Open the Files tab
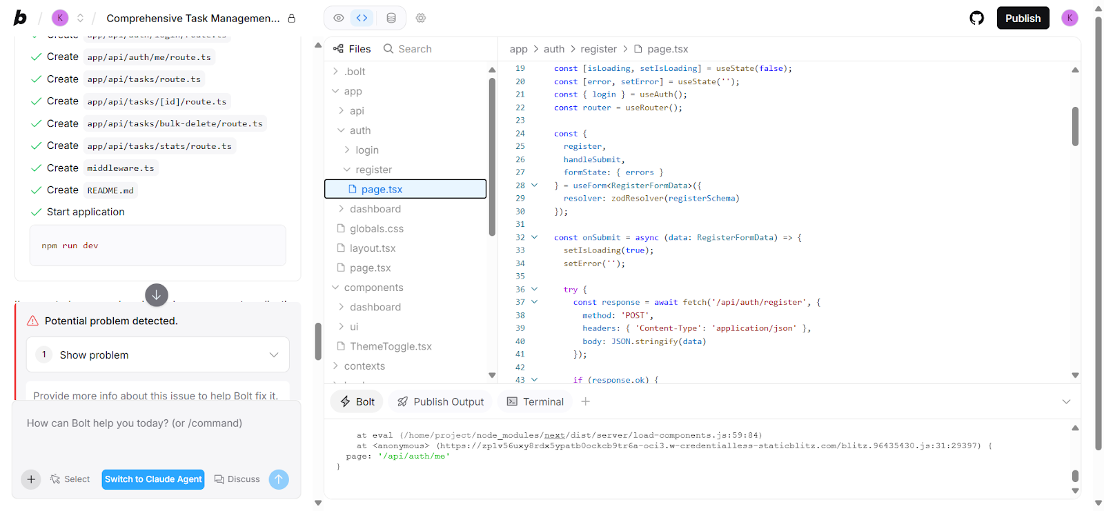This screenshot has height=511, width=1104. tap(352, 49)
